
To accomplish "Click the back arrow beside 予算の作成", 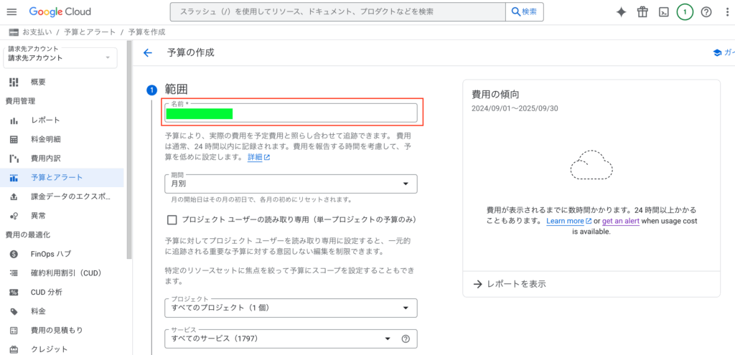I will 148,53.
